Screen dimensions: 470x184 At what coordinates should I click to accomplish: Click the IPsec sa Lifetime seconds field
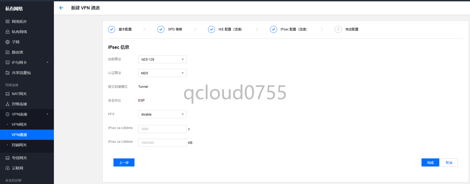[x=162, y=129]
